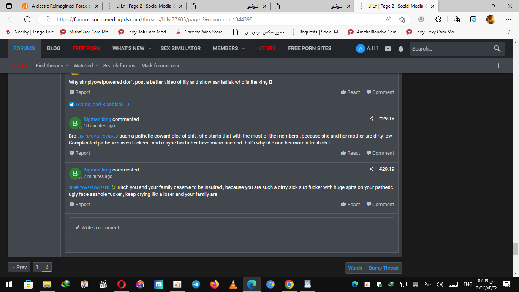The image size is (519, 292).
Task: Click the Write a comment field
Action: [x=231, y=227]
